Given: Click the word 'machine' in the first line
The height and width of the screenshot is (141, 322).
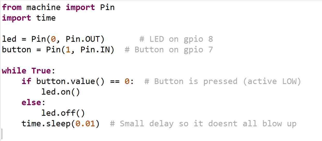Looking at the screenshot, I should (x=43, y=7).
